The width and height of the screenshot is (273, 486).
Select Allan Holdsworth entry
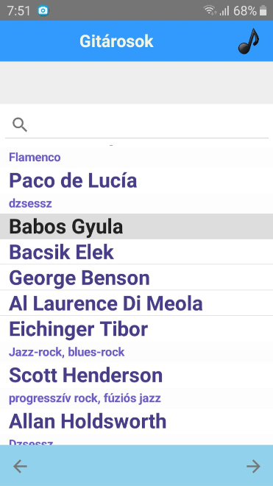click(x=136, y=421)
